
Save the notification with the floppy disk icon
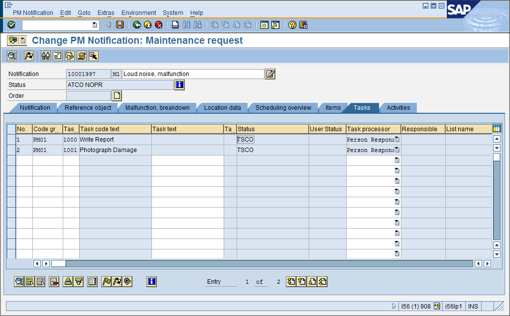click(120, 25)
